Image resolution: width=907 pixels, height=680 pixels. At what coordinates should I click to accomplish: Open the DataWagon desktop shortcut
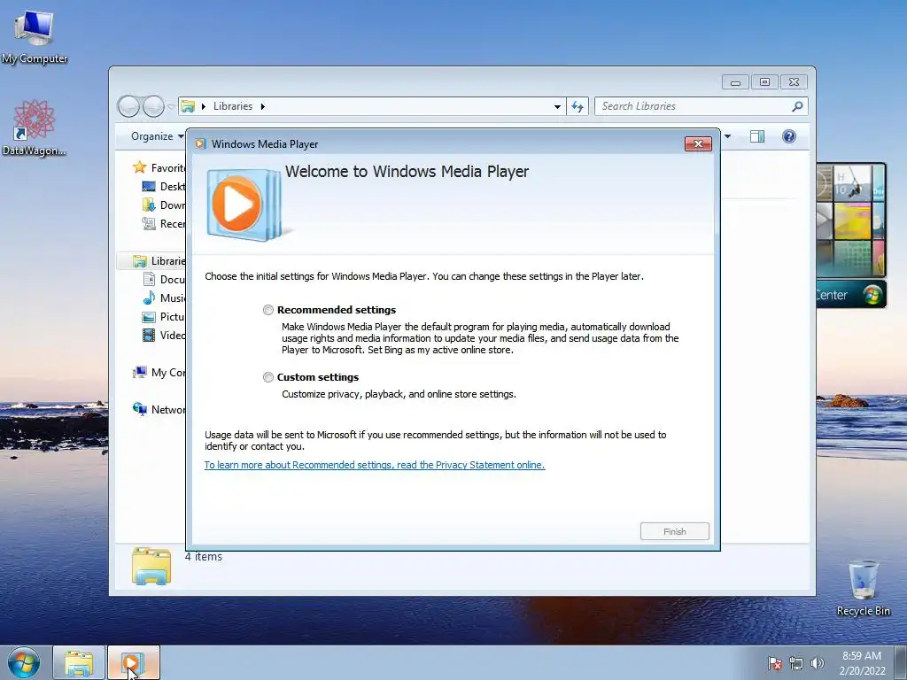click(x=35, y=127)
